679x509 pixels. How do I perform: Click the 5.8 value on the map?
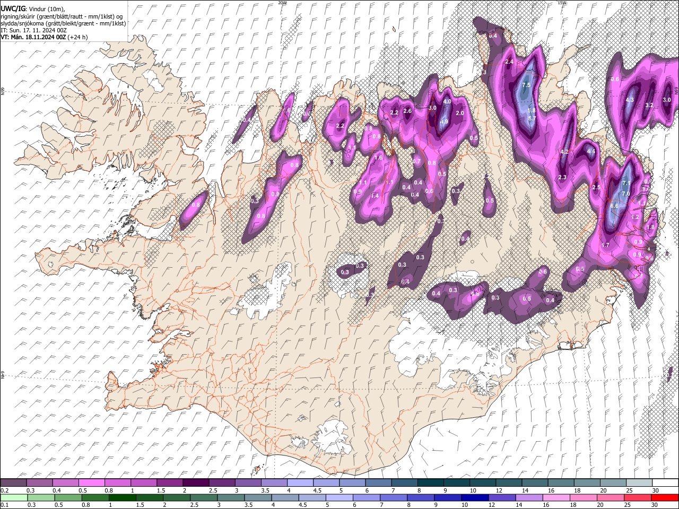click(532, 110)
